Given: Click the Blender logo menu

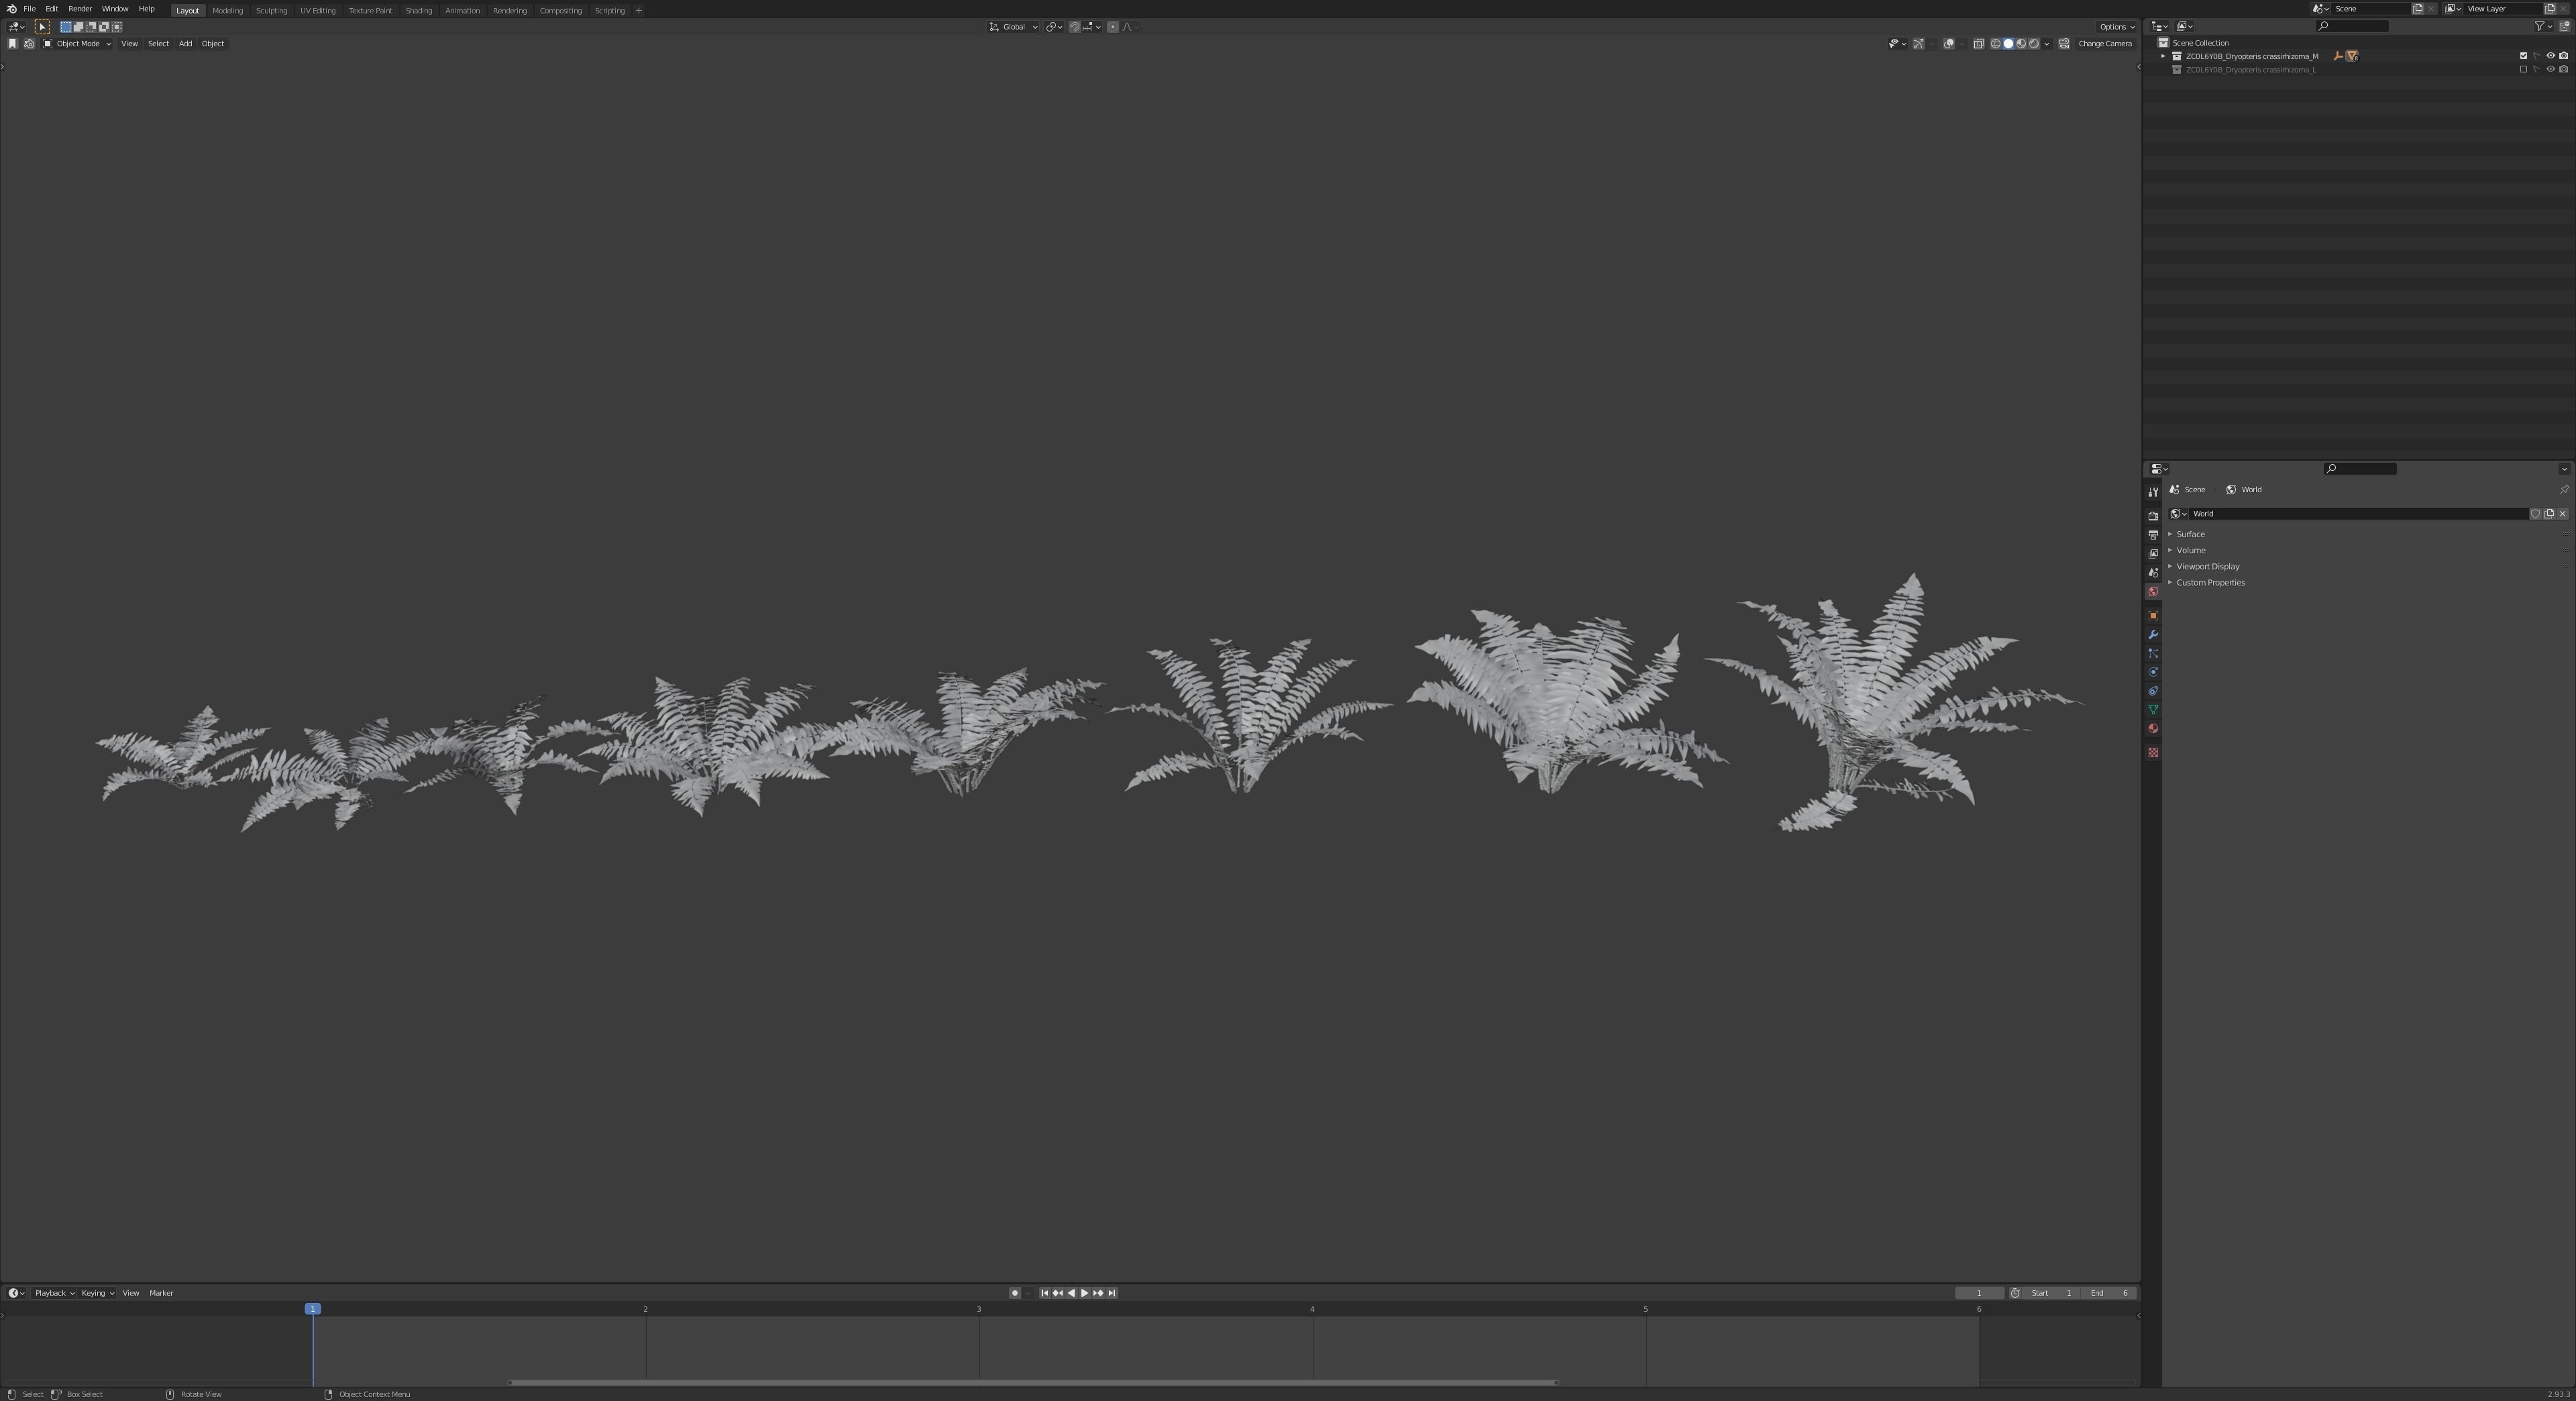Looking at the screenshot, I should (x=11, y=9).
